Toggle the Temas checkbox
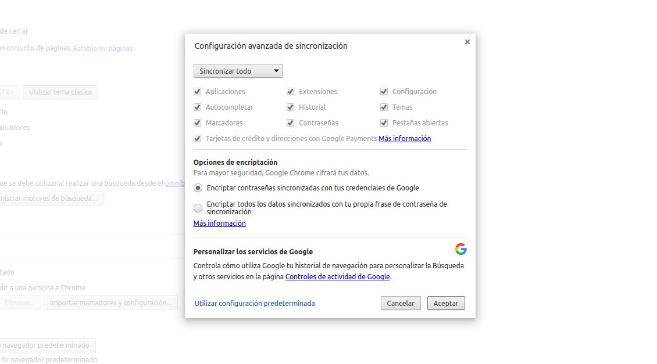Image resolution: width=657 pixels, height=364 pixels. [384, 107]
